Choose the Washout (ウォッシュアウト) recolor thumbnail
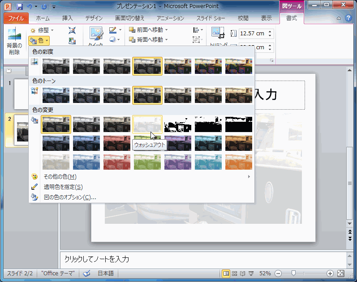The height and width of the screenshot is (282, 357). [147, 124]
